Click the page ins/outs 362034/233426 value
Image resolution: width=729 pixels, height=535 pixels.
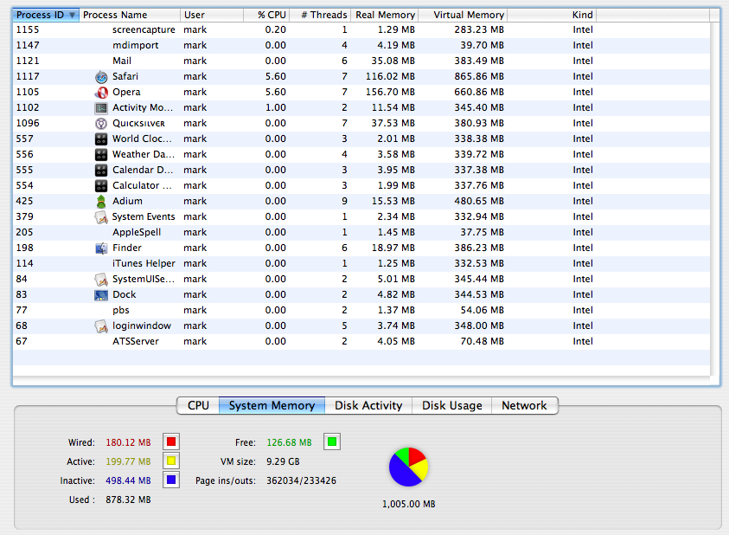coord(301,480)
